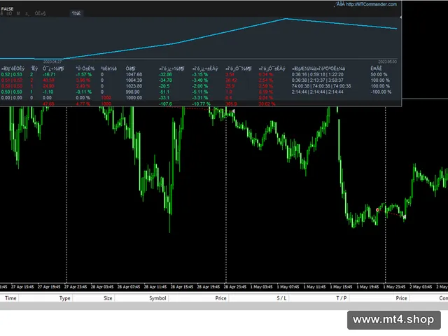Click the 1 May 07:45 time axis label
Viewport: 448px width, 336px height.
pyautogui.click(x=288, y=286)
